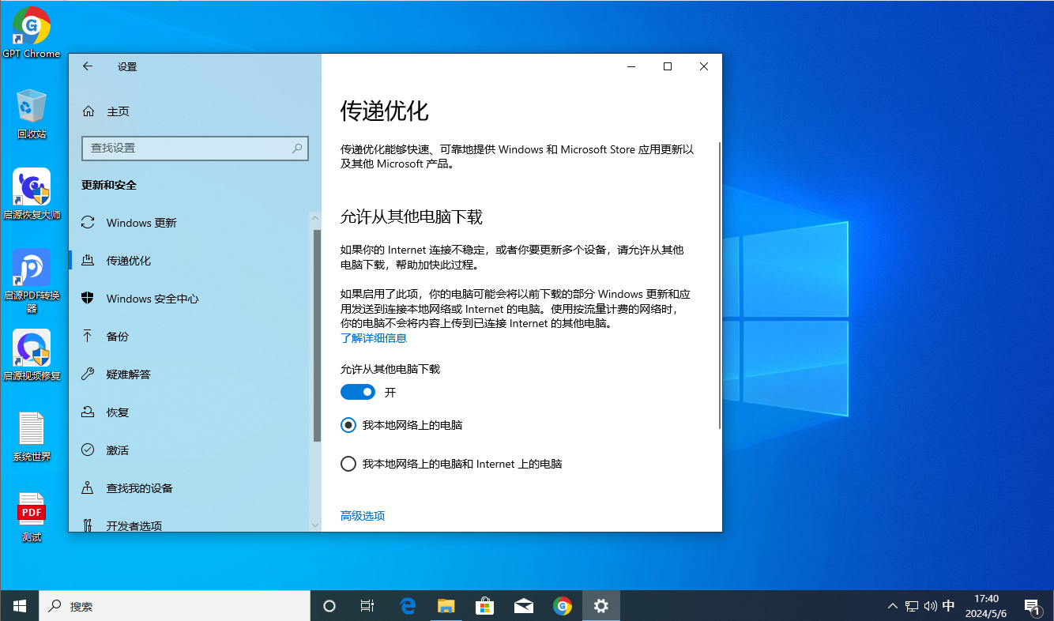Select the 启源视频修复 desktop icon
Viewport: 1054px width, 621px height.
[32, 356]
